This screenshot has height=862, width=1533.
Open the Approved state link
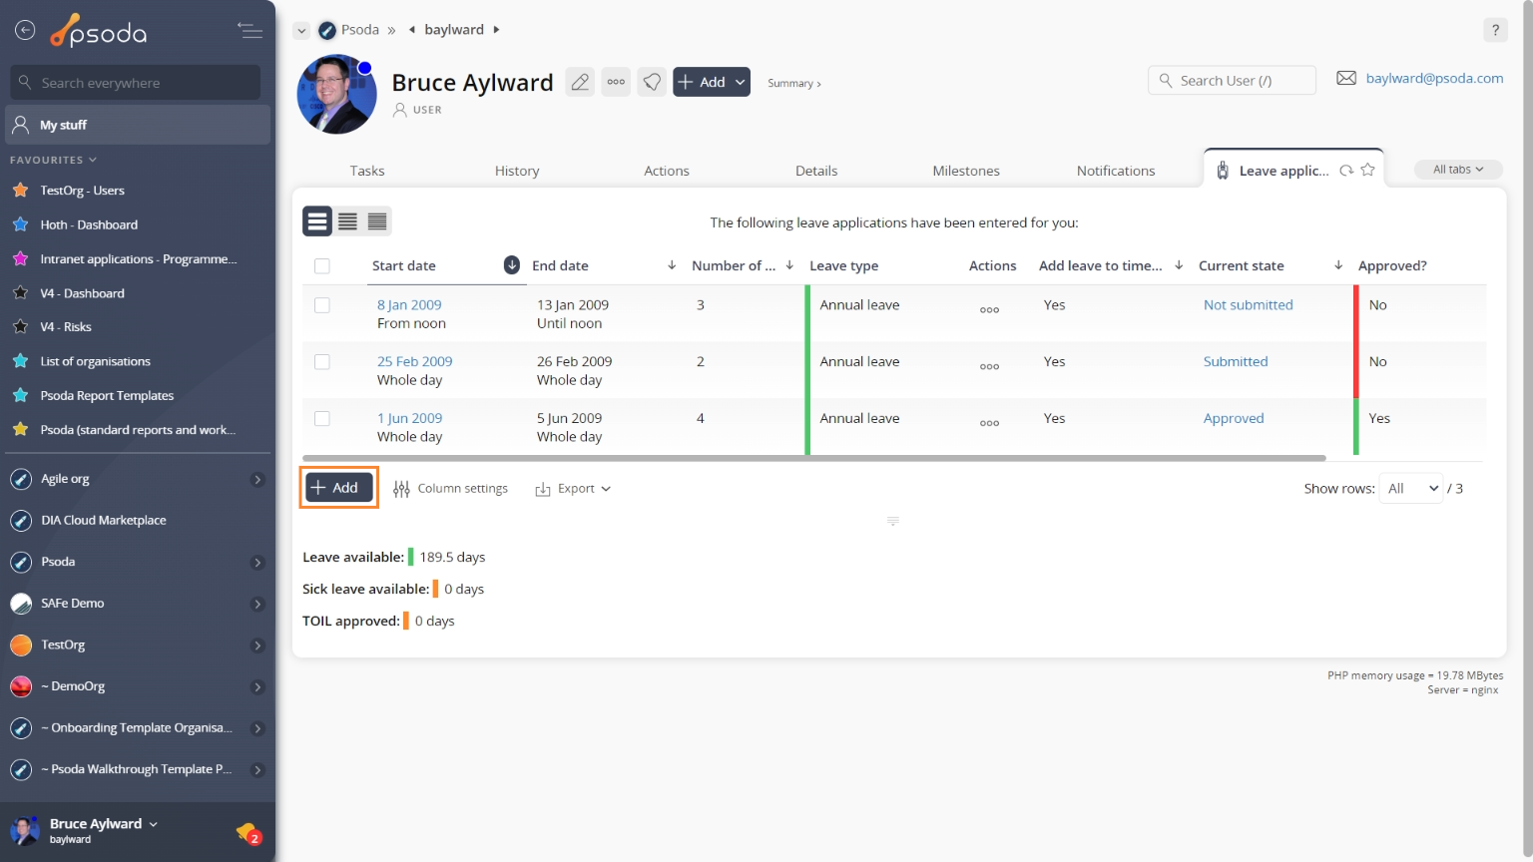1234,419
